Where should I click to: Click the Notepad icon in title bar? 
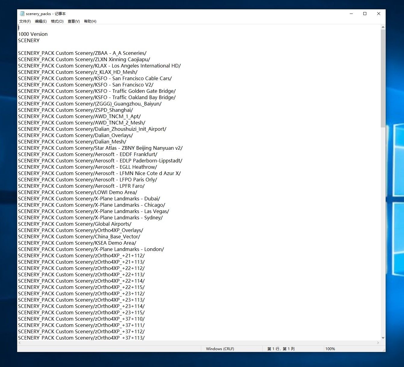pyautogui.click(x=22, y=14)
